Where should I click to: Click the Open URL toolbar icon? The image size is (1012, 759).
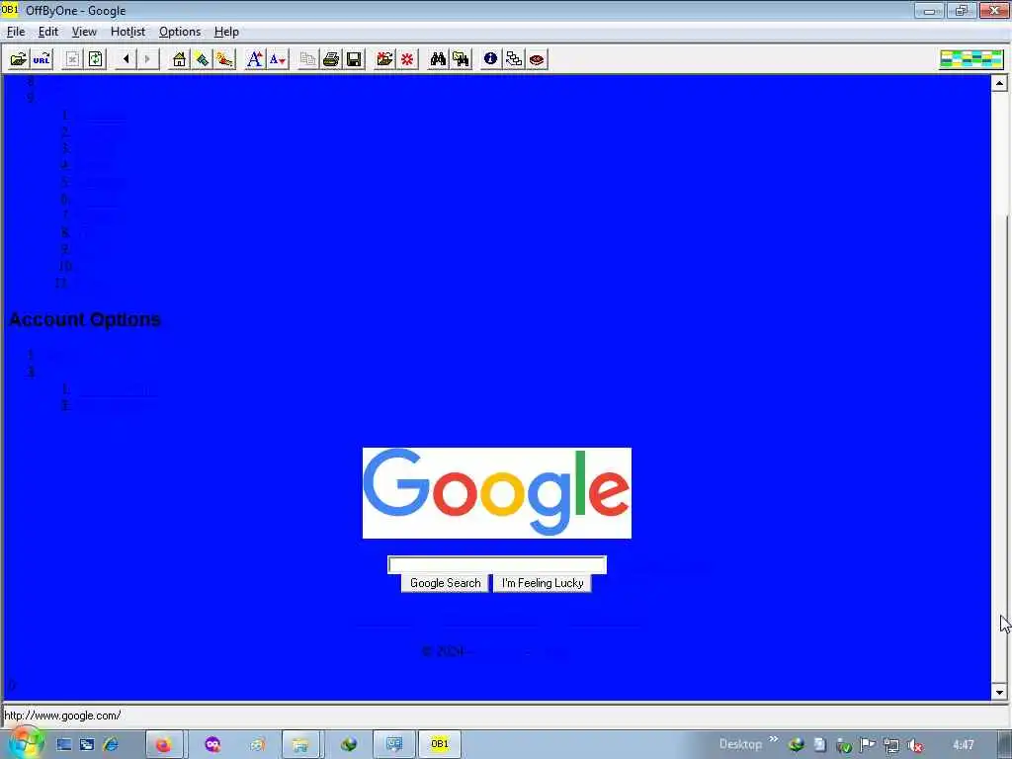click(42, 59)
